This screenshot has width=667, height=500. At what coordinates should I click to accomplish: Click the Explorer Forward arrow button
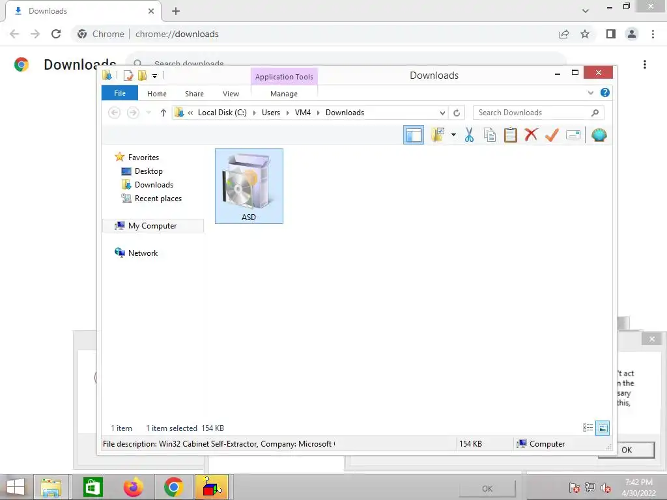[x=133, y=113]
